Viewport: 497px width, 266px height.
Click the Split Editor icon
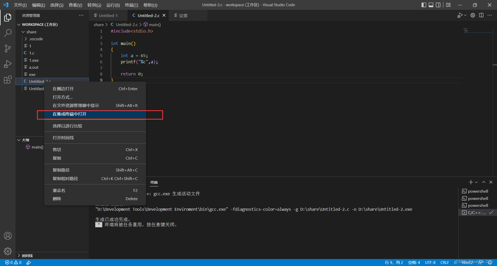tap(481, 15)
